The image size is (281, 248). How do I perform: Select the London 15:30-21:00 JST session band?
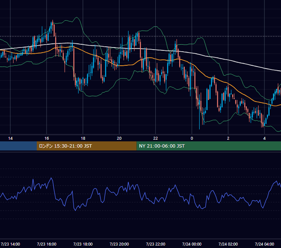click(86, 146)
